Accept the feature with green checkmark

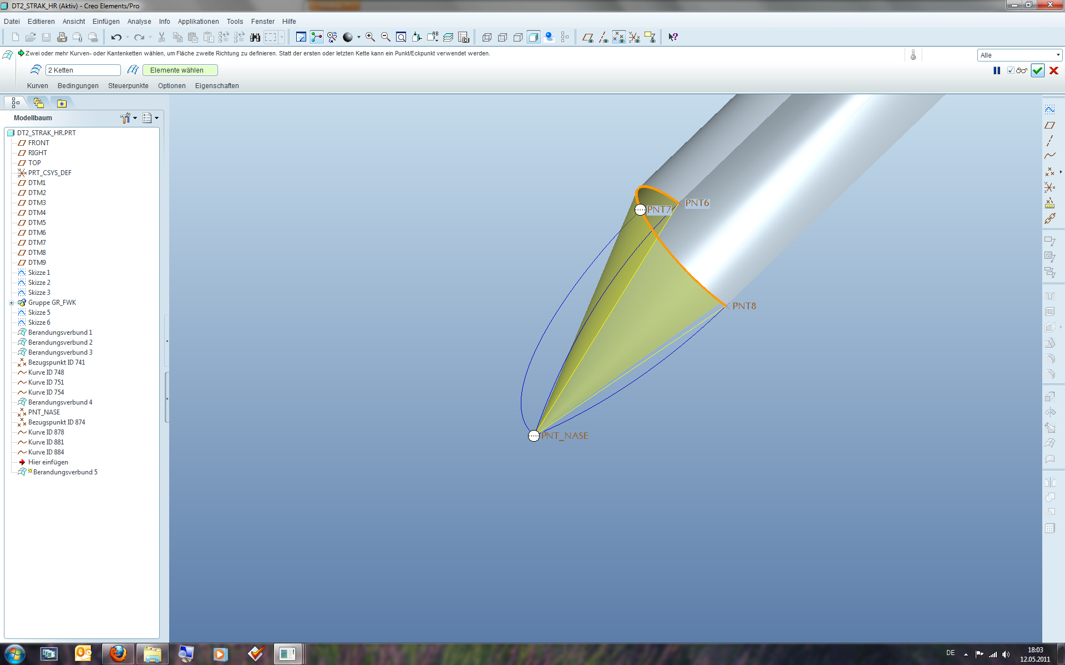coord(1038,70)
